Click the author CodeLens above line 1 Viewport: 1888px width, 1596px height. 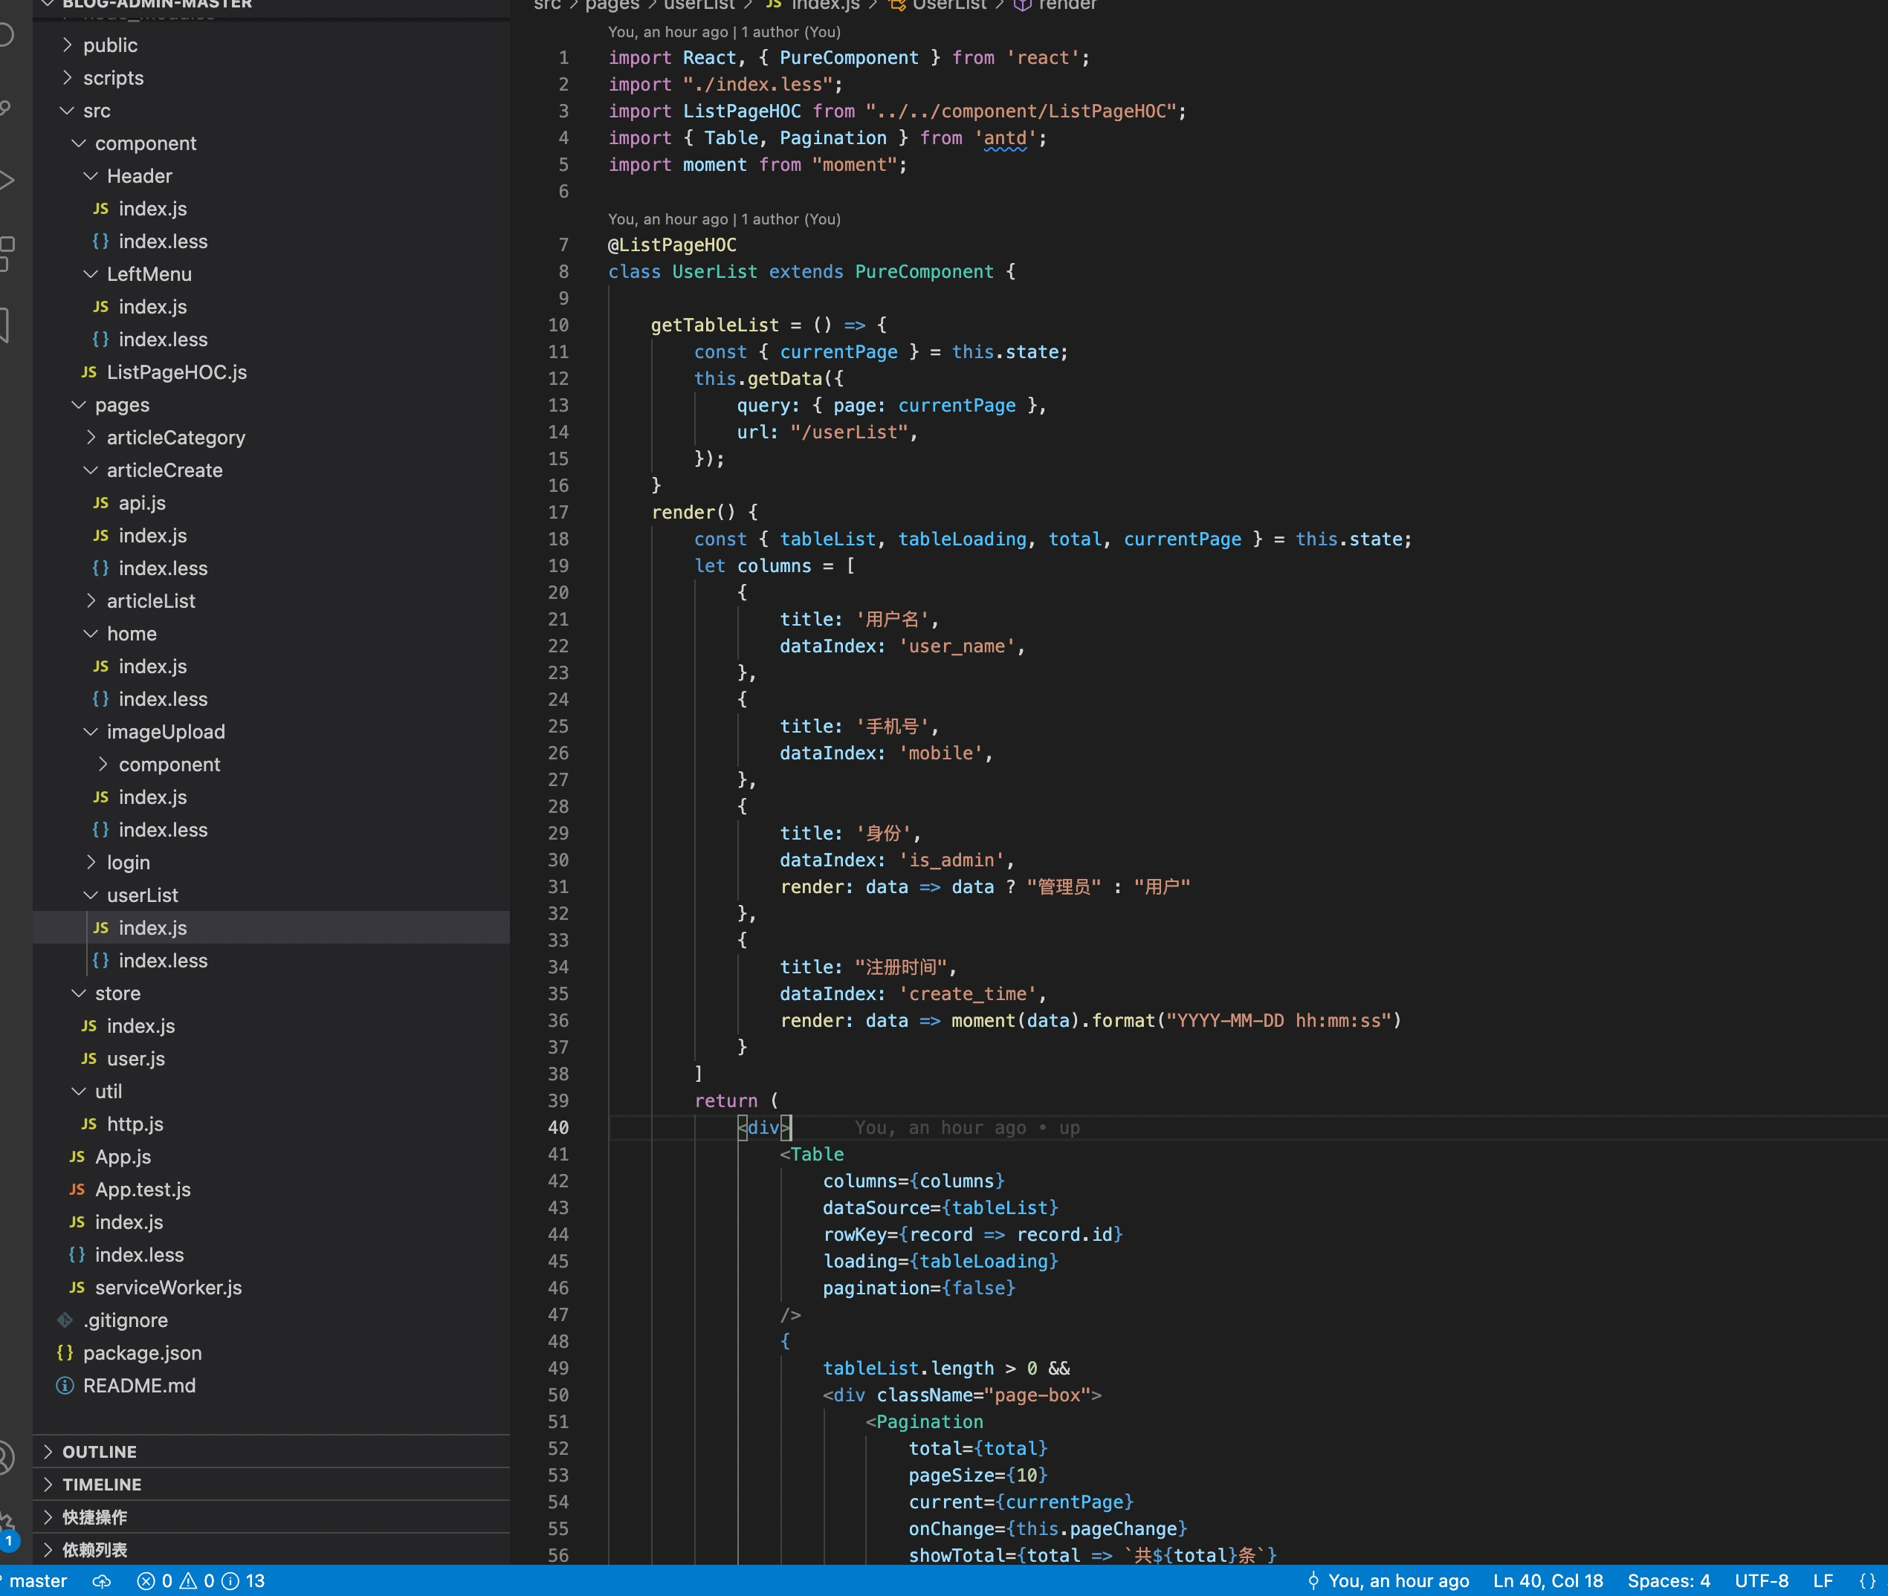click(x=724, y=32)
